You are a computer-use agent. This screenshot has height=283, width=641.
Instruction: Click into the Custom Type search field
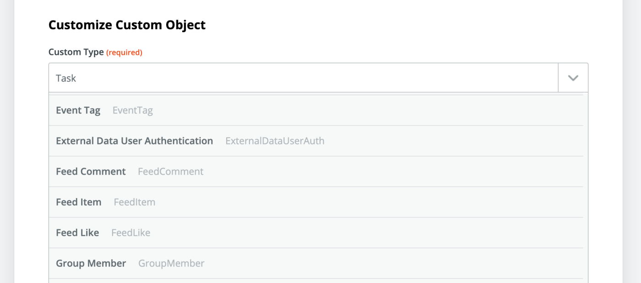click(302, 78)
